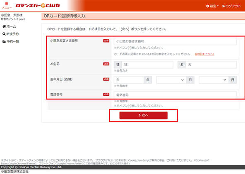Click the ログアウト link in header
245x174 pixels.
point(231,6)
